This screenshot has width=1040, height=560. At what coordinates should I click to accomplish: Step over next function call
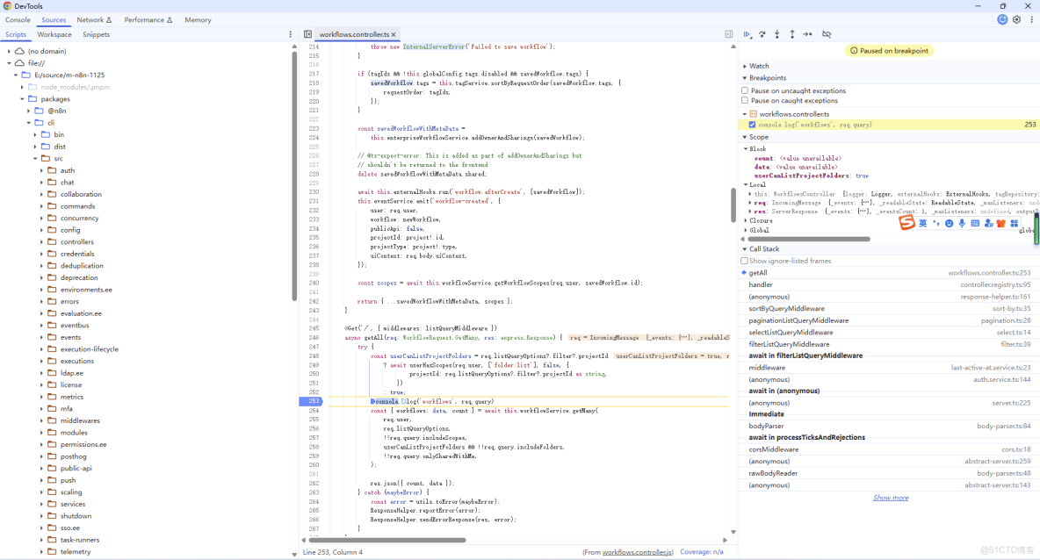762,34
